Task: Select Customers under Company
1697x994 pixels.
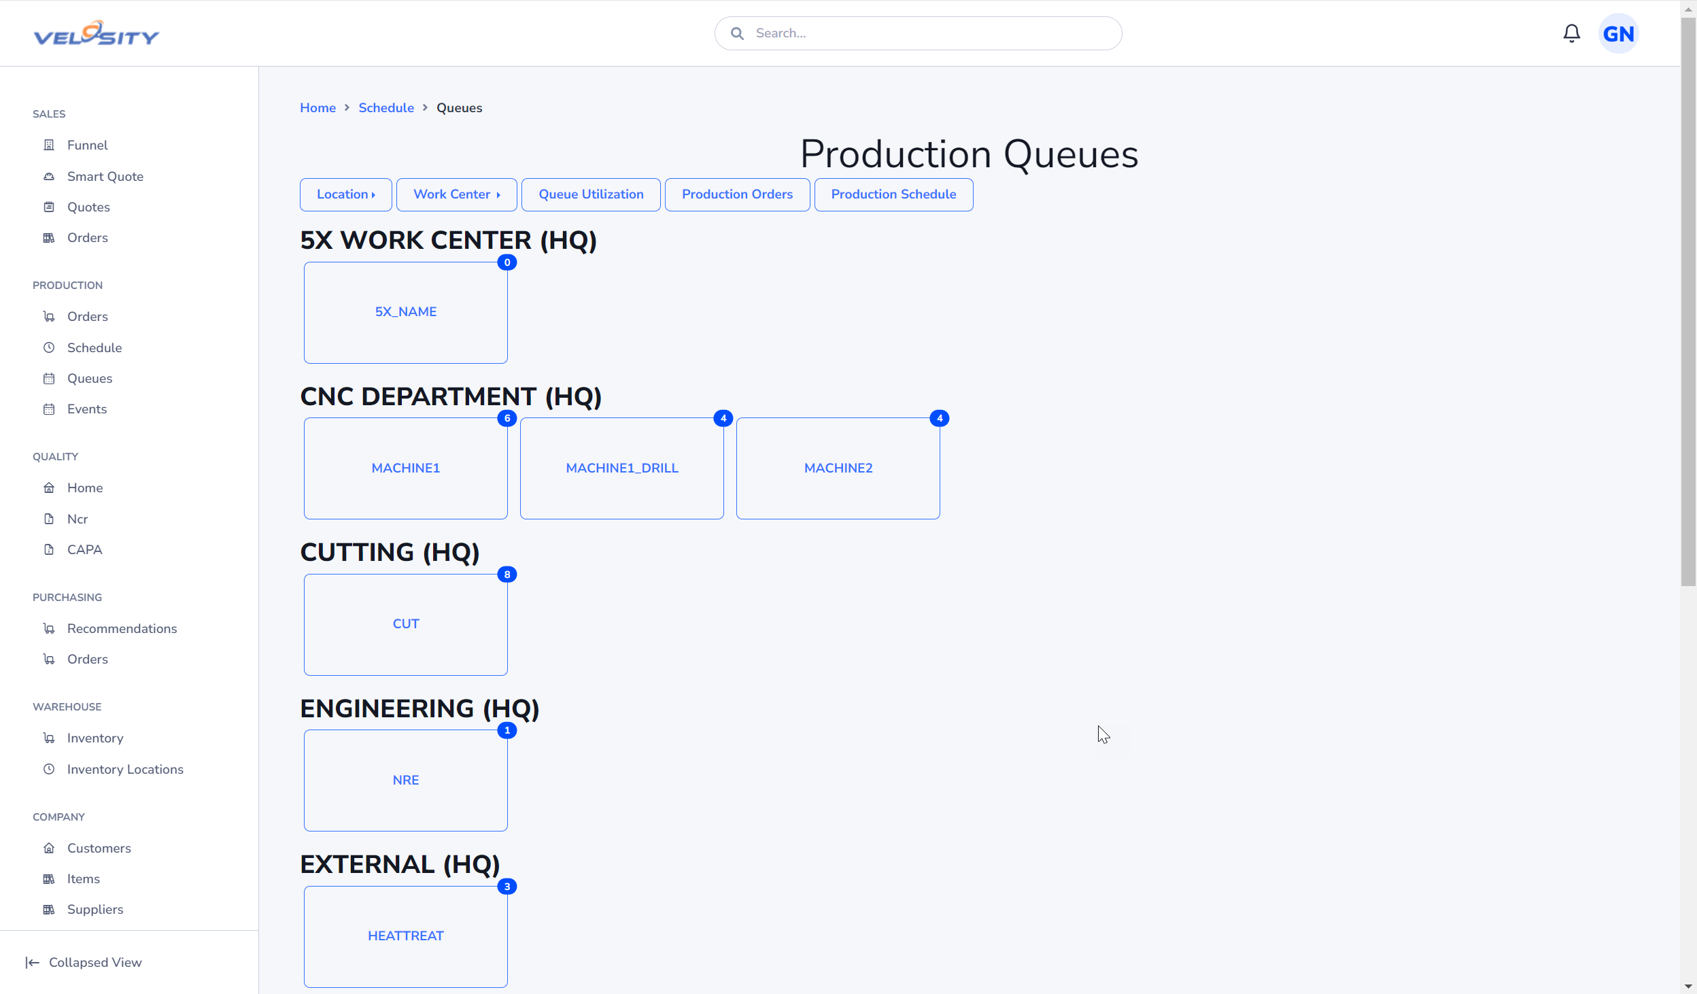Action: click(x=99, y=848)
